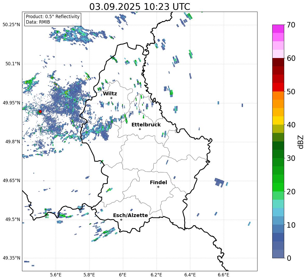Click the 6°E longitude label

(x=123, y=275)
